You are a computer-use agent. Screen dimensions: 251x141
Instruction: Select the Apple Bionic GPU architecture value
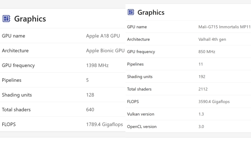105,50
